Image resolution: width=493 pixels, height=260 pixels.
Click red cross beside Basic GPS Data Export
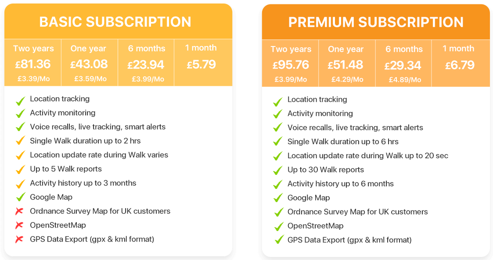pos(19,239)
